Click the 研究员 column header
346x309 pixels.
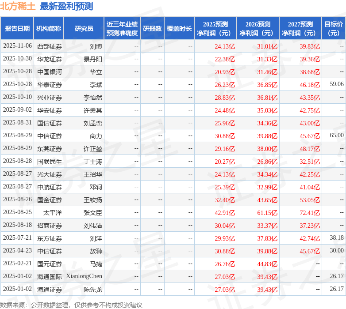(84, 29)
